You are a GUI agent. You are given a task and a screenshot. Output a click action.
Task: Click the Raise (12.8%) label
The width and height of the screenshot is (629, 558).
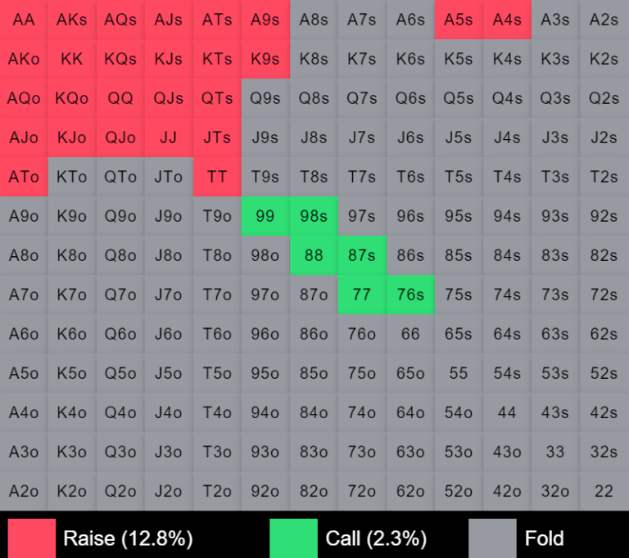(128, 538)
